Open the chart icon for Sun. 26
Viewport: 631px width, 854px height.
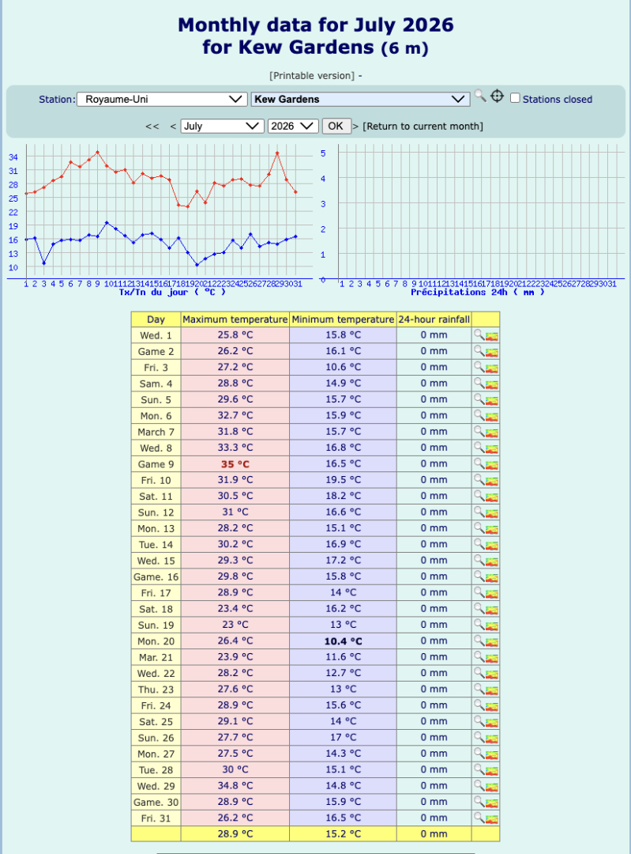[x=492, y=739]
